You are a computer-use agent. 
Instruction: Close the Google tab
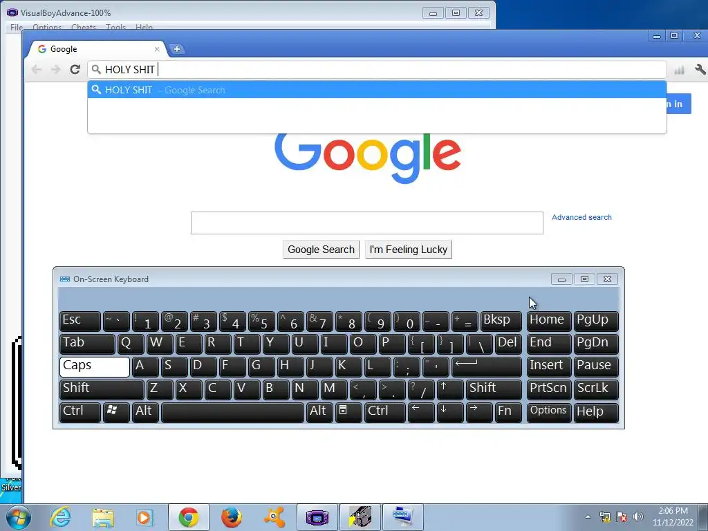pyautogui.click(x=157, y=49)
